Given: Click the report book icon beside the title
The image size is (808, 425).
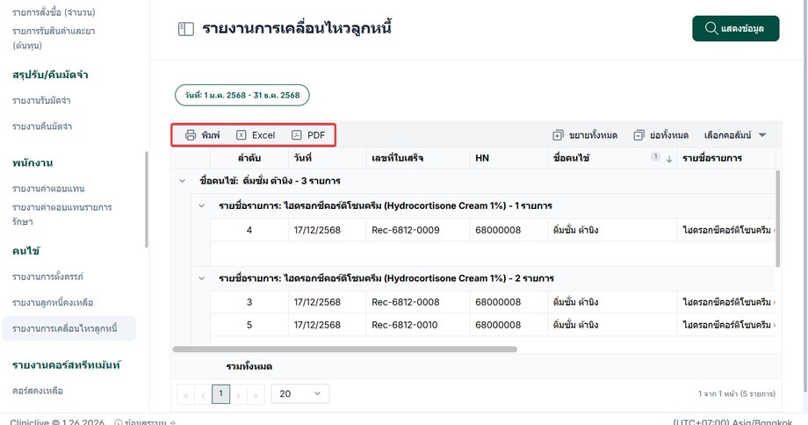Looking at the screenshot, I should [186, 29].
